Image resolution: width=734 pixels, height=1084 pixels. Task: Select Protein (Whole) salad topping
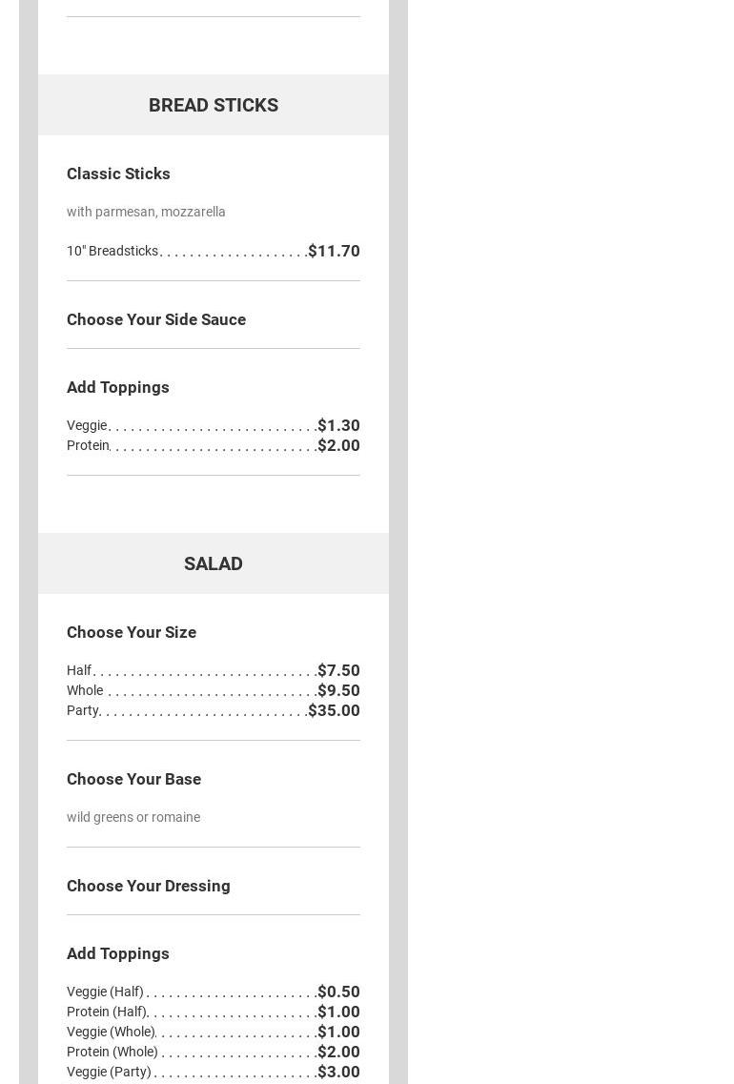pyautogui.click(x=112, y=1052)
